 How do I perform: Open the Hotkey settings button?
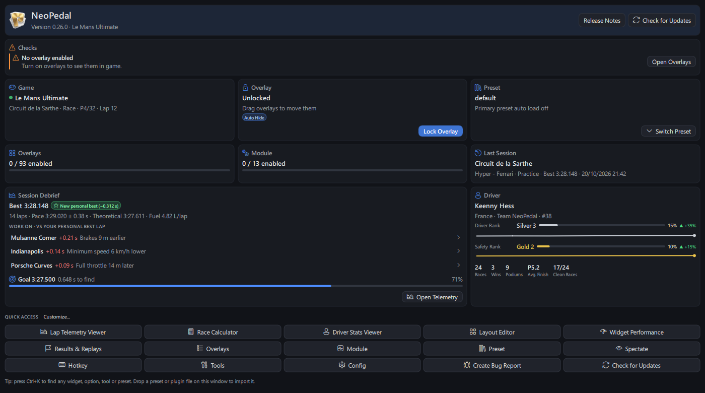(73, 365)
